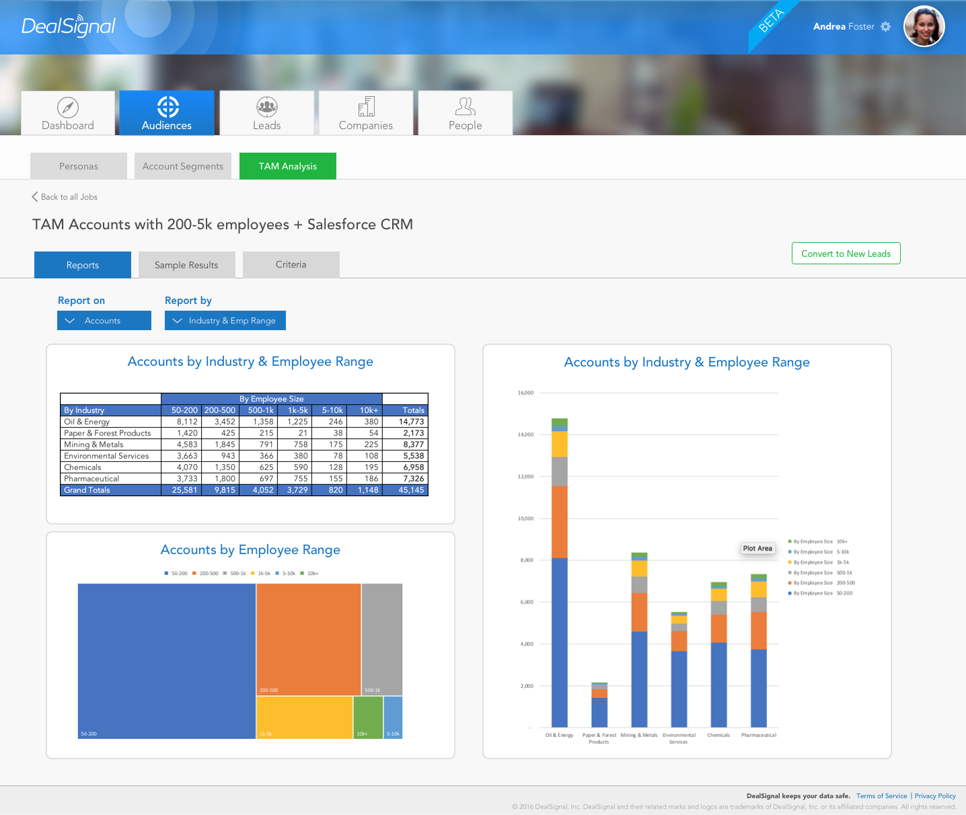The width and height of the screenshot is (966, 815).
Task: Open the Dashboard tab label
Action: point(68,126)
